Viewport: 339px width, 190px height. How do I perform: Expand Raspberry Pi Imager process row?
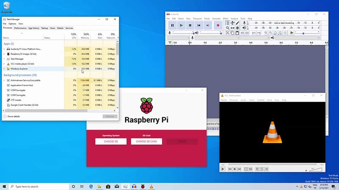[4, 54]
